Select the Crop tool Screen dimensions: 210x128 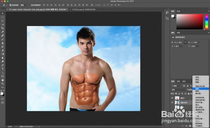(x=3, y=28)
